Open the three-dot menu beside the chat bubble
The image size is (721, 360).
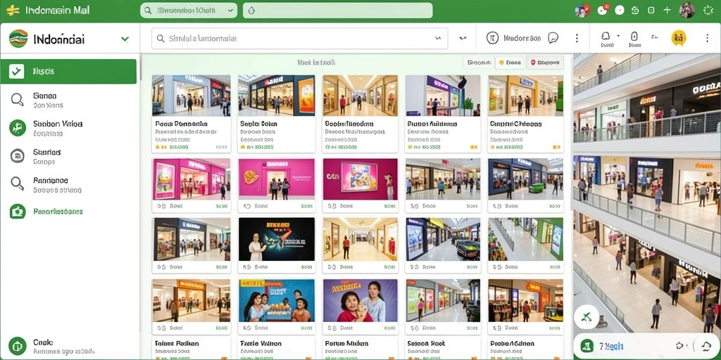tap(577, 38)
